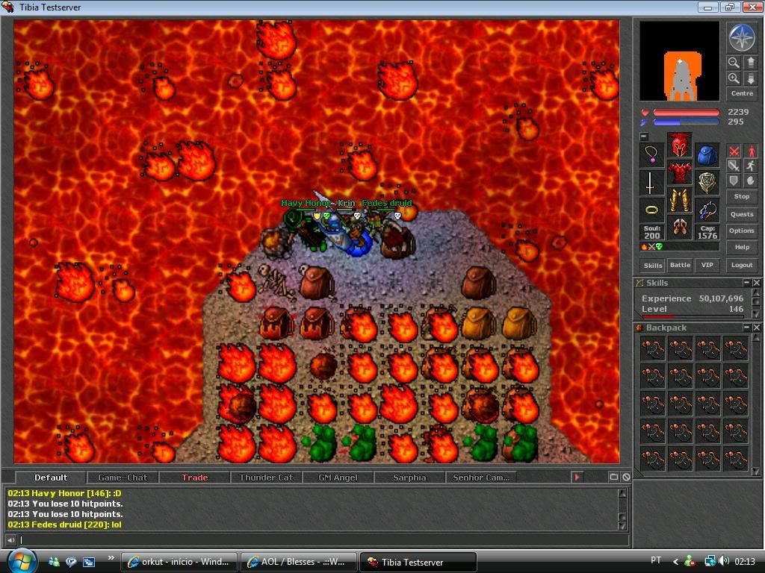This screenshot has width=765, height=573.
Task: Click the compass rose on the minimap
Action: [x=742, y=38]
